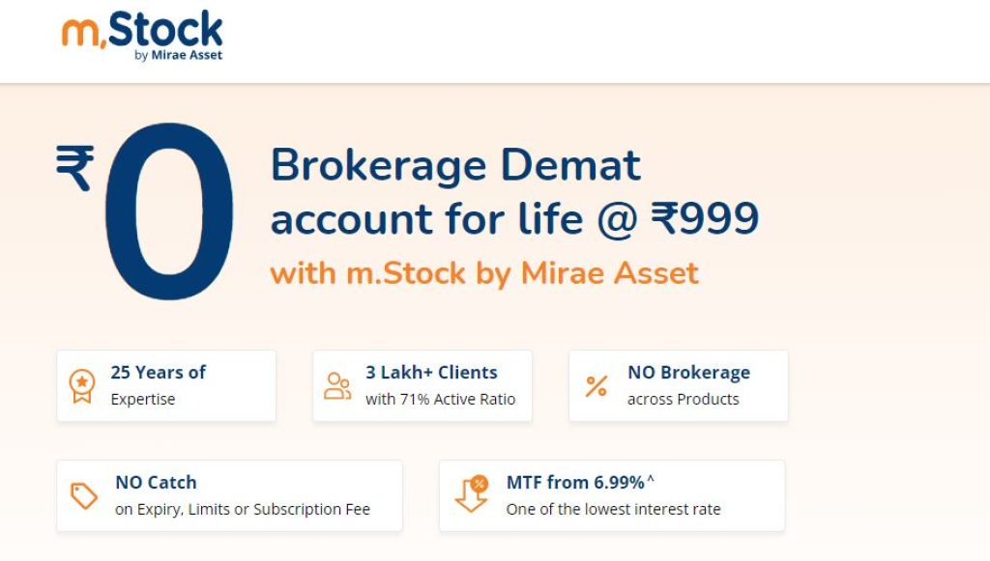Click "on Expiry, Limits or Subscription Fee" text
Image resolution: width=990 pixels, height=561 pixels.
(x=243, y=509)
